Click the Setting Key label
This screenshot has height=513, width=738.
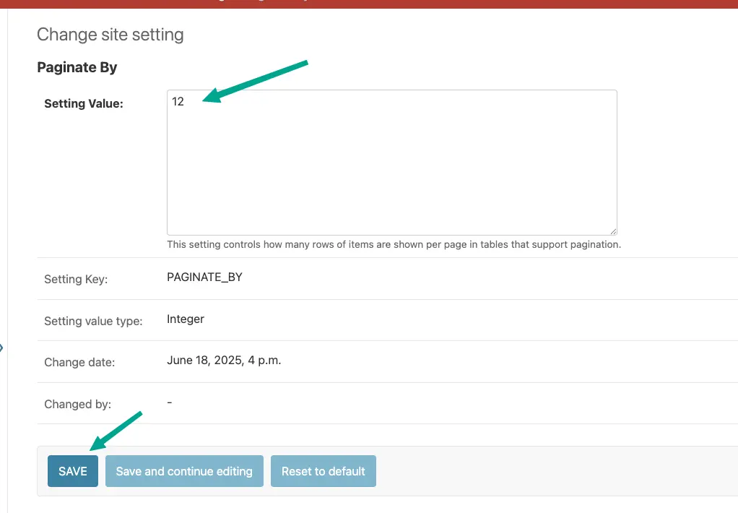76,280
